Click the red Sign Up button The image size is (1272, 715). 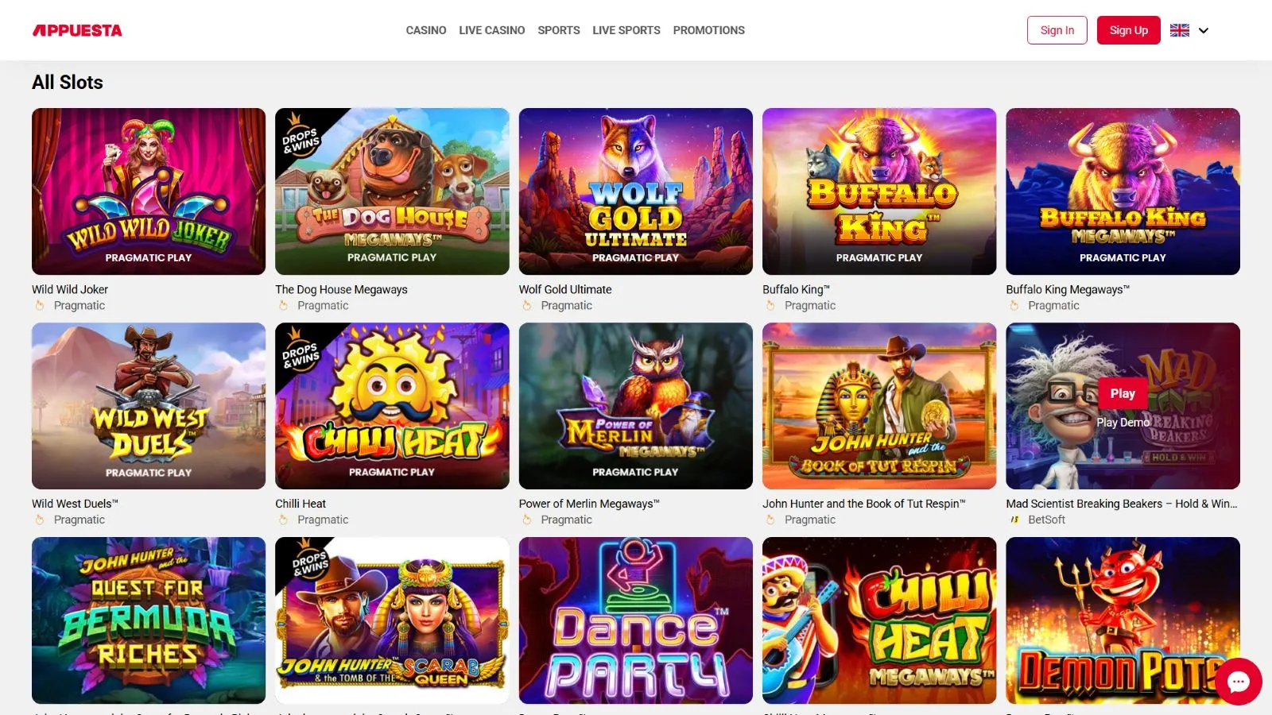tap(1128, 30)
